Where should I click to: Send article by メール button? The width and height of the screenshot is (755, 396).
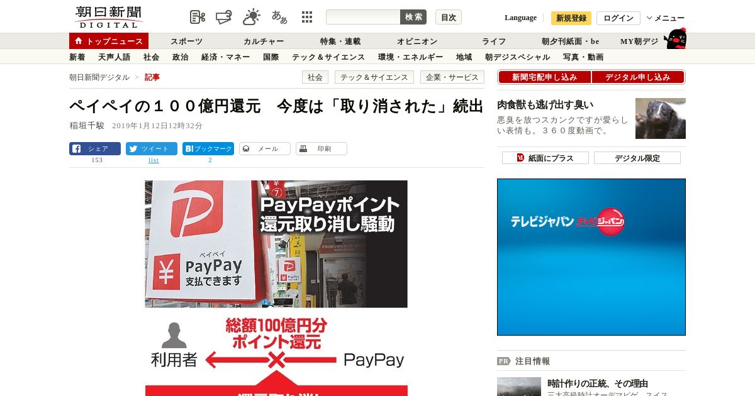(265, 149)
